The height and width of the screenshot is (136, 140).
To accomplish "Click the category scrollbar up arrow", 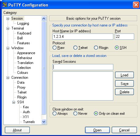I will [x=44, y=19].
